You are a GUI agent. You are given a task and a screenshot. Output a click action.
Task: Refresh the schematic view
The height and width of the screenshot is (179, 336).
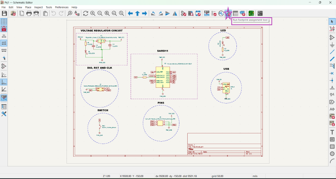(85, 13)
